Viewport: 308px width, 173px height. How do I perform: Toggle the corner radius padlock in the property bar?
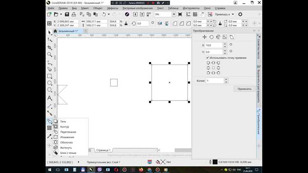220,23
